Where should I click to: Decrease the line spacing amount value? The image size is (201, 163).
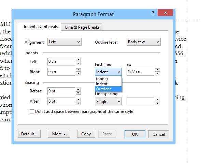pos(157,103)
